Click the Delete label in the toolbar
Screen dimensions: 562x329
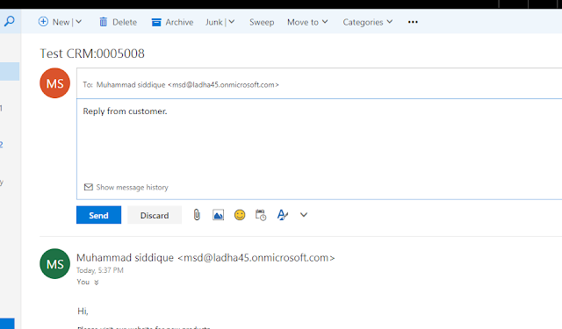point(125,22)
